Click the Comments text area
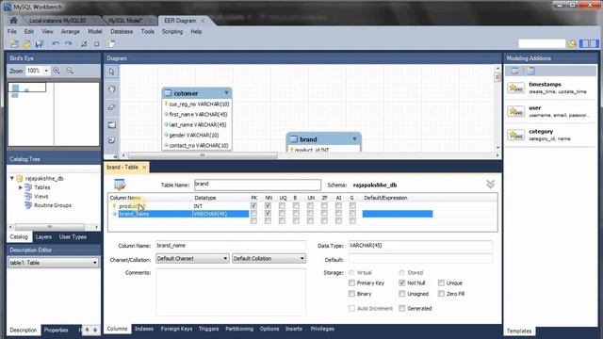Image resolution: width=603 pixels, height=339 pixels. (x=231, y=292)
